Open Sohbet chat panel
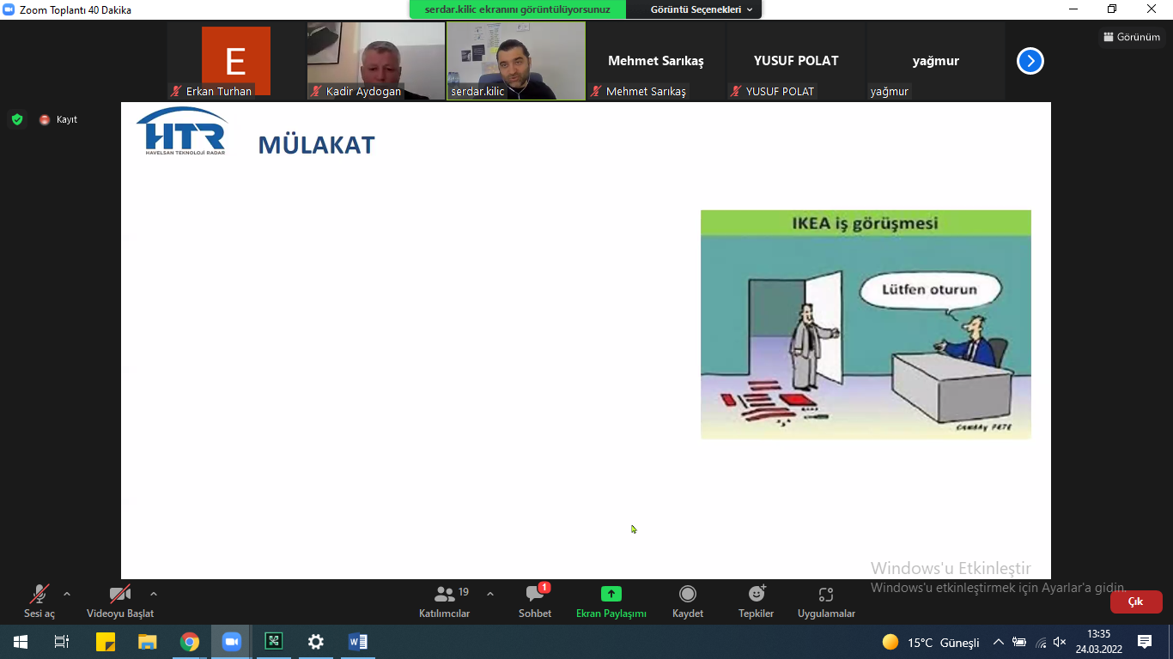The width and height of the screenshot is (1173, 659). click(535, 602)
